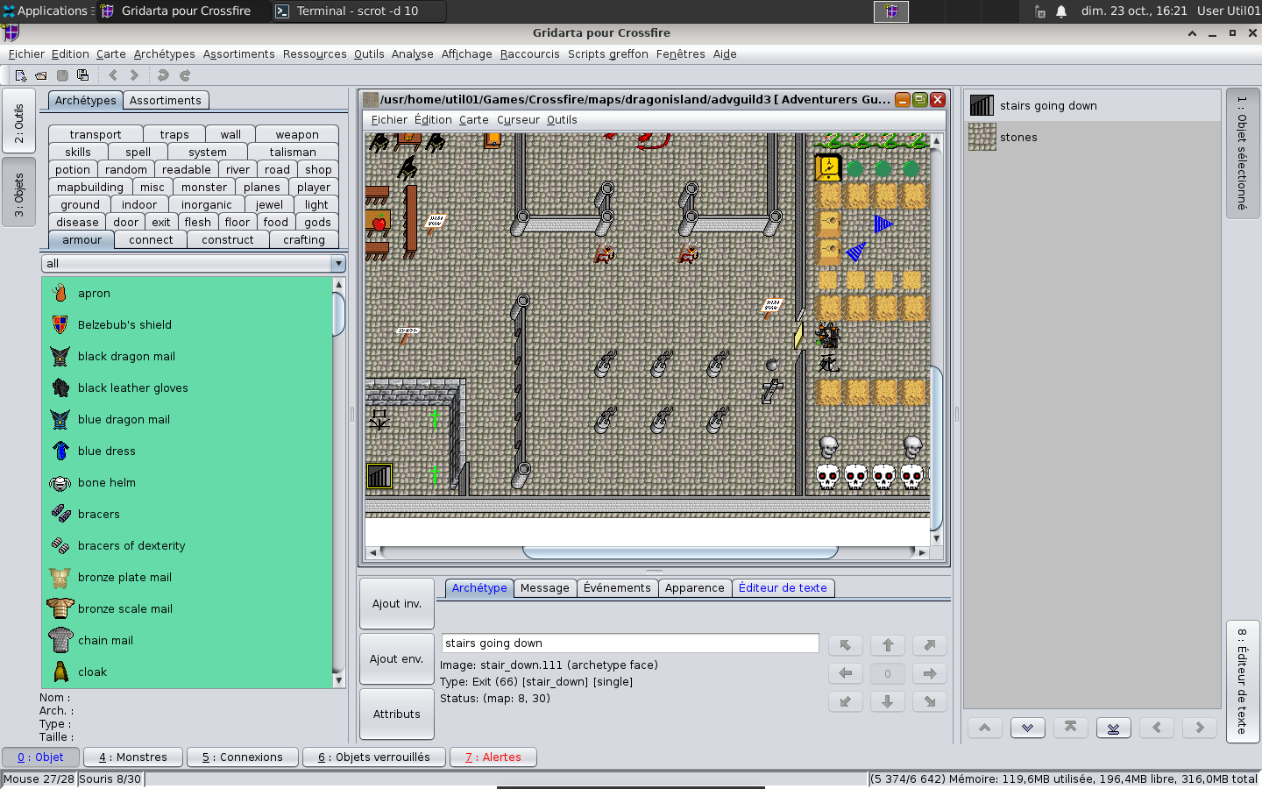The width and height of the screenshot is (1262, 789).
Task: Open the '4 : Monstres' bottom panel tab
Action: coord(133,757)
